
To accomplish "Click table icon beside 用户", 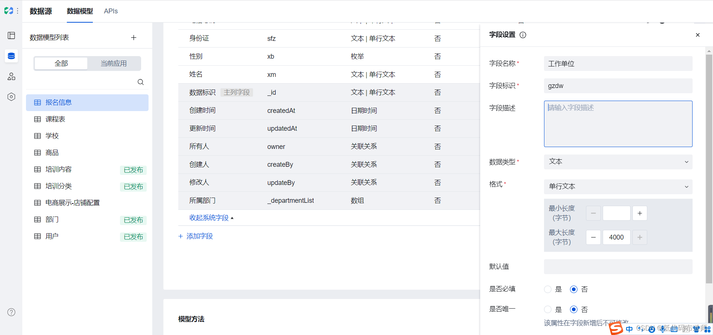I will [x=38, y=236].
